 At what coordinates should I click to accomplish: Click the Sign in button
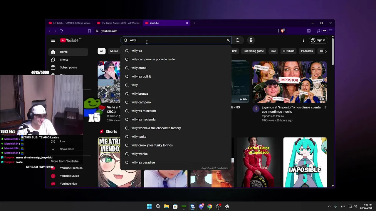[x=318, y=40]
